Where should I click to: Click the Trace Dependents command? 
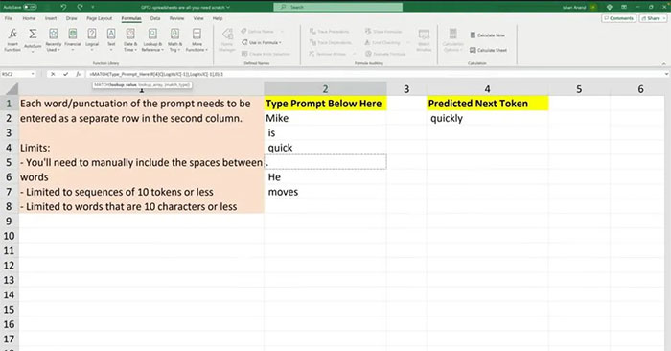point(331,42)
